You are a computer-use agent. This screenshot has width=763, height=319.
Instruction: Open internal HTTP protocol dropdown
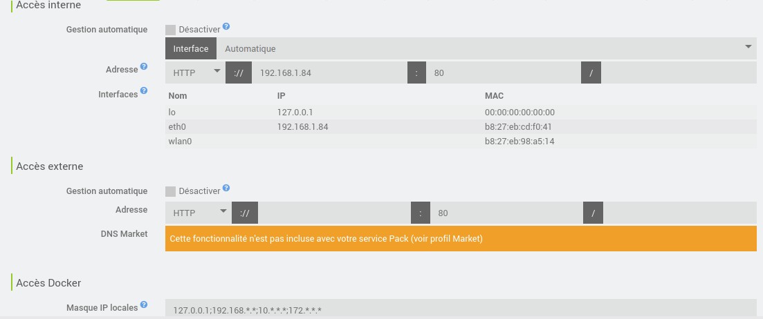(196, 72)
